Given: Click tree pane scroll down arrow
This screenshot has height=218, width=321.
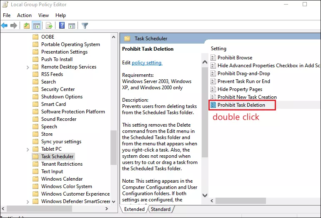Looking at the screenshot, I should coord(114,201).
